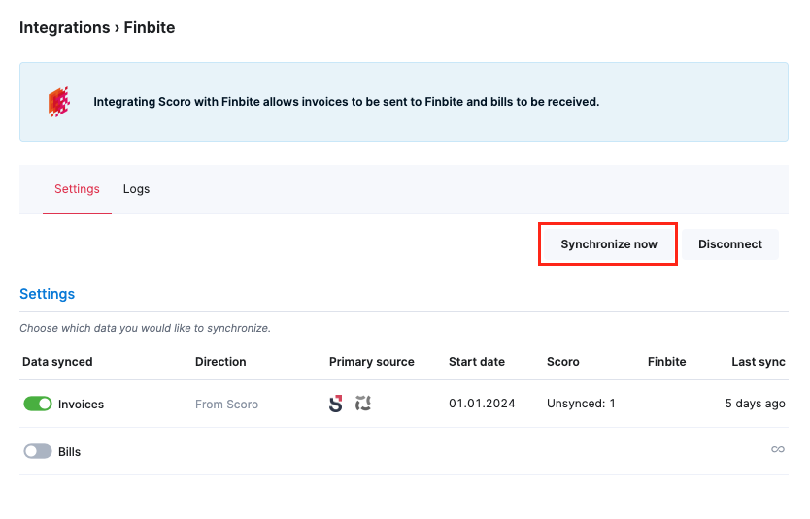Click the Disconnect button
This screenshot has width=810, height=519.
click(730, 244)
